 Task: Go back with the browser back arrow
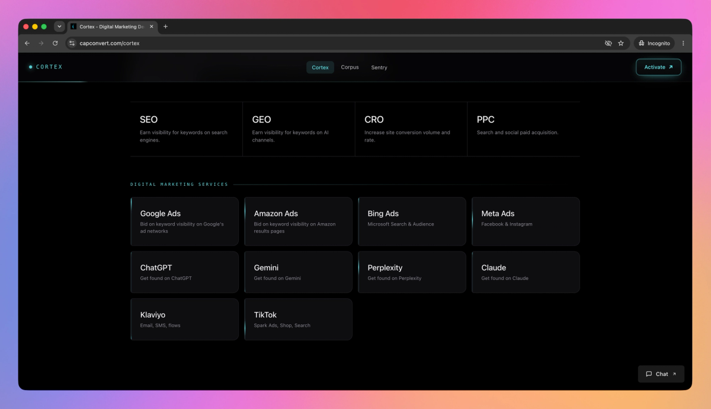(x=27, y=43)
